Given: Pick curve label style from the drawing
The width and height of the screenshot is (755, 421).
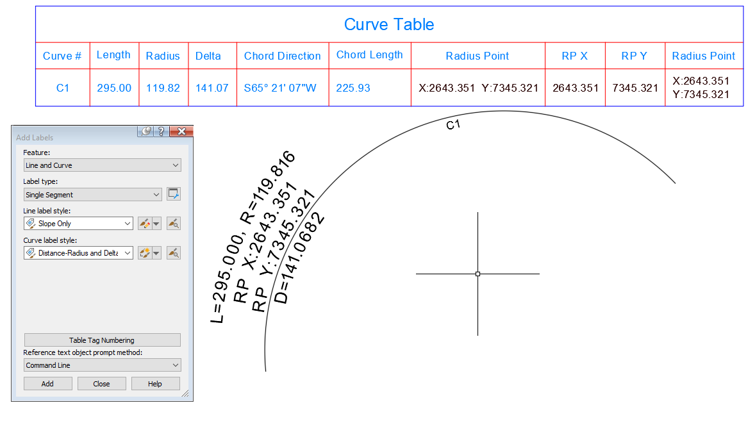Looking at the screenshot, I should 173,252.
